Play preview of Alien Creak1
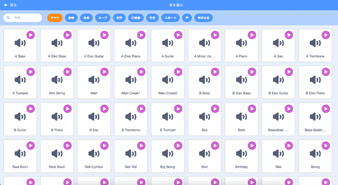 141,72
